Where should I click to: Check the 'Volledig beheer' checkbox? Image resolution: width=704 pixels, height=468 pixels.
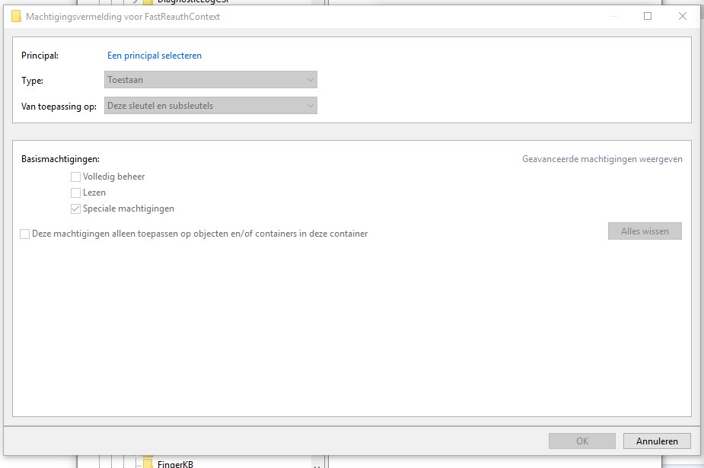click(x=75, y=177)
